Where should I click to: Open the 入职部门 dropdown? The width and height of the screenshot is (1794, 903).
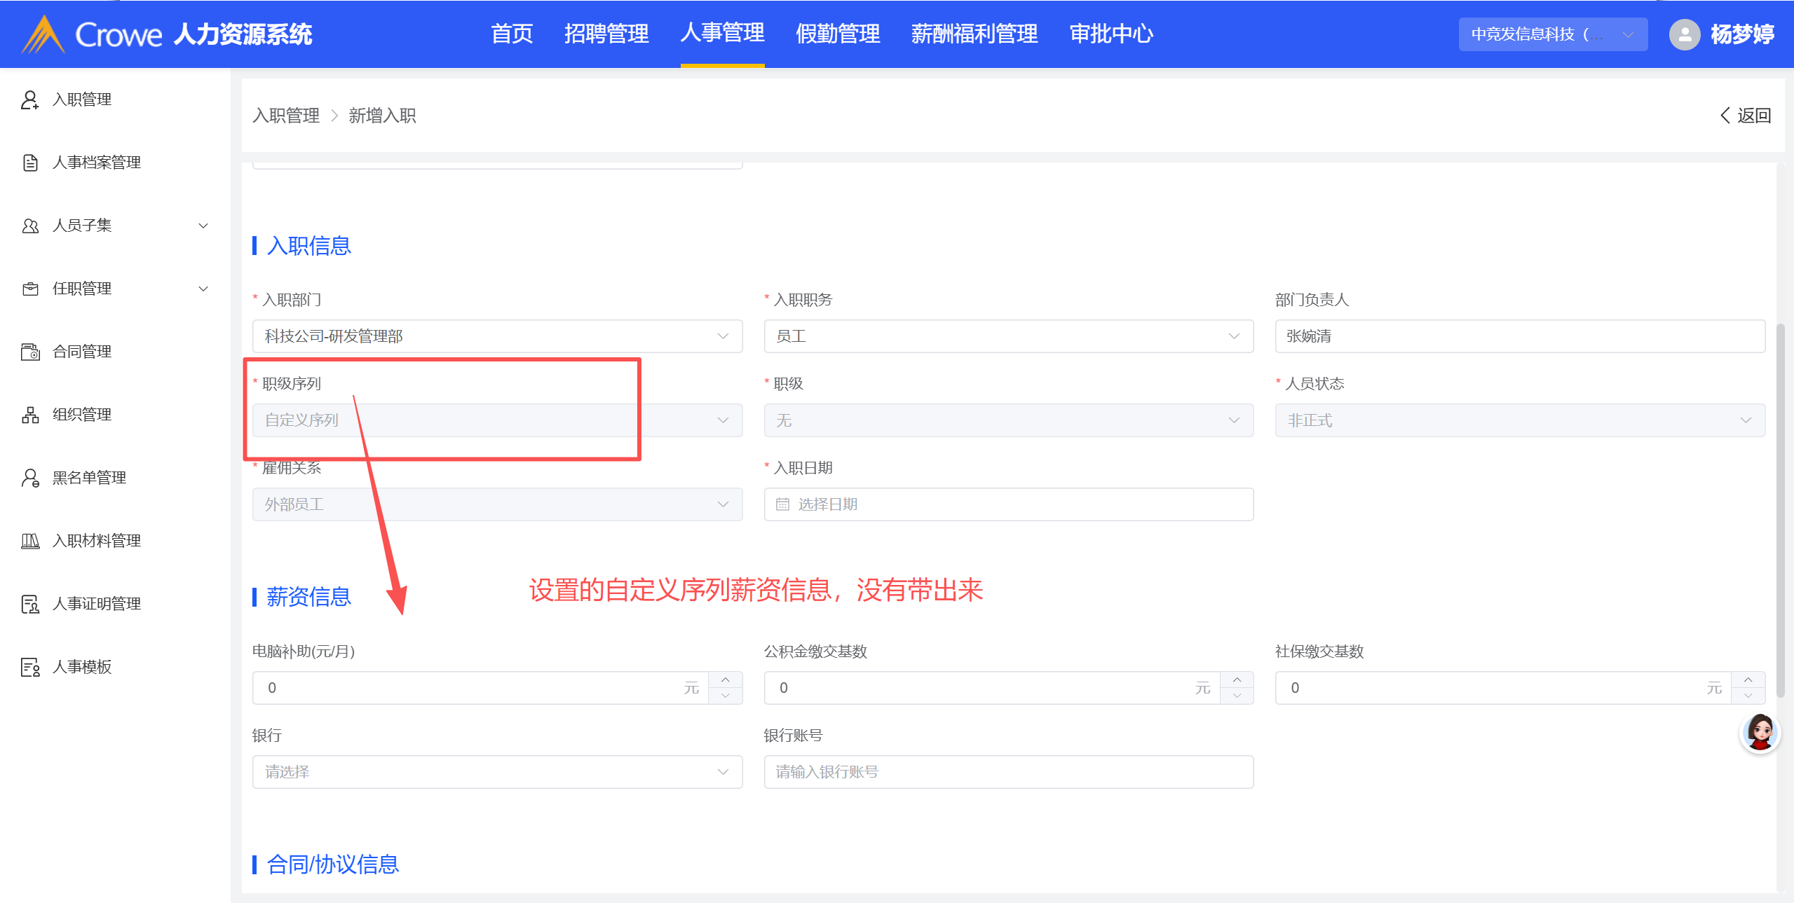(497, 336)
